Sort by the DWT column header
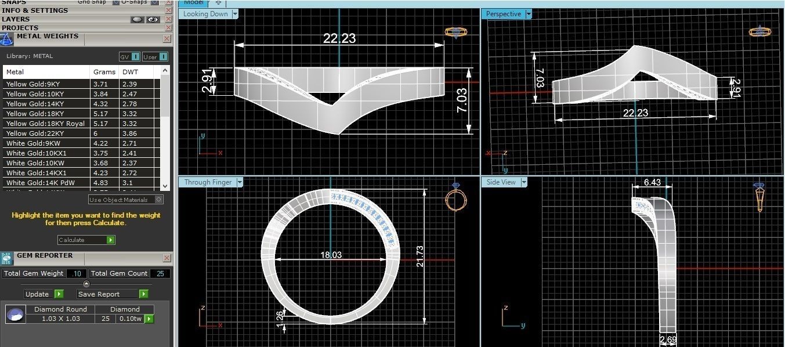Screen dimensions: 785x347 [x=136, y=72]
